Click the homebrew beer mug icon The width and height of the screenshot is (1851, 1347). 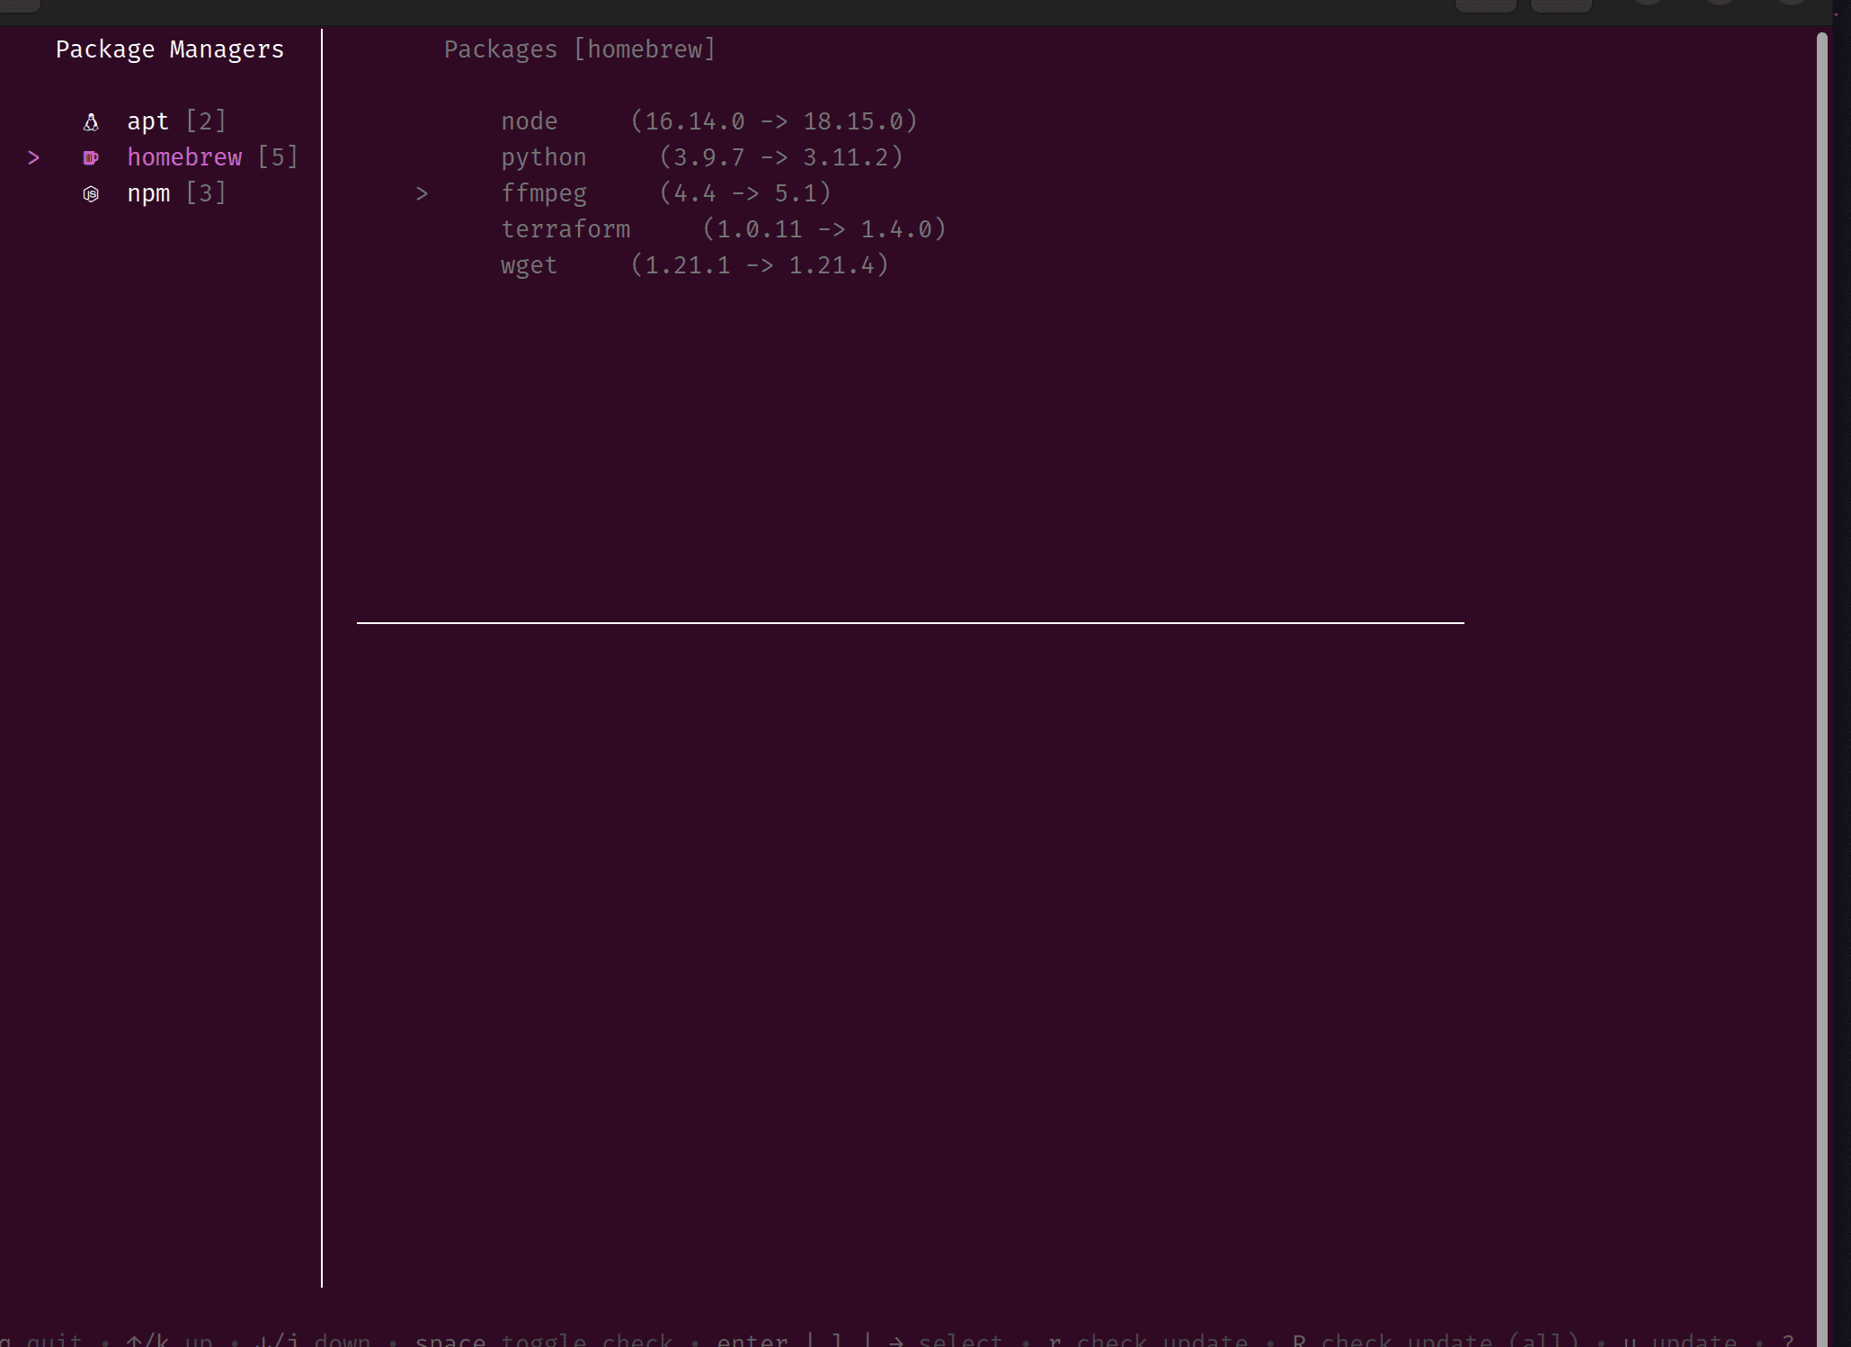[91, 158]
